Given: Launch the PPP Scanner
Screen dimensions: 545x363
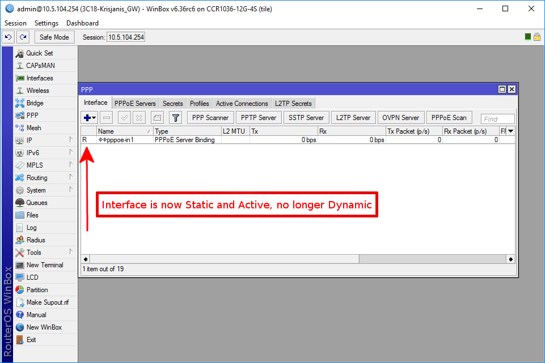Looking at the screenshot, I should point(210,118).
